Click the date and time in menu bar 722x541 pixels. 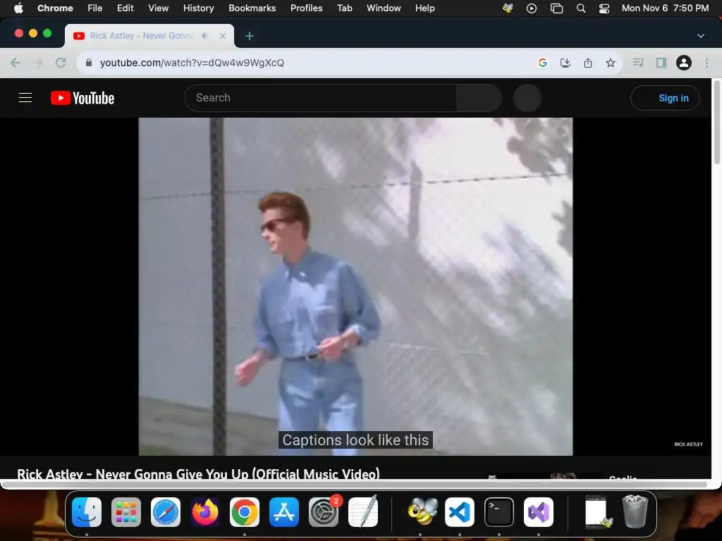coord(665,8)
